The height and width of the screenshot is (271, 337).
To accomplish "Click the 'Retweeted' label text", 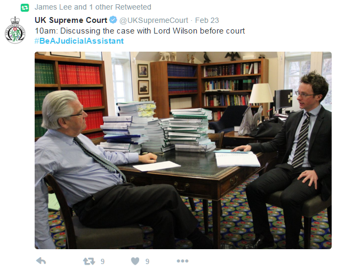I will click(x=133, y=7).
